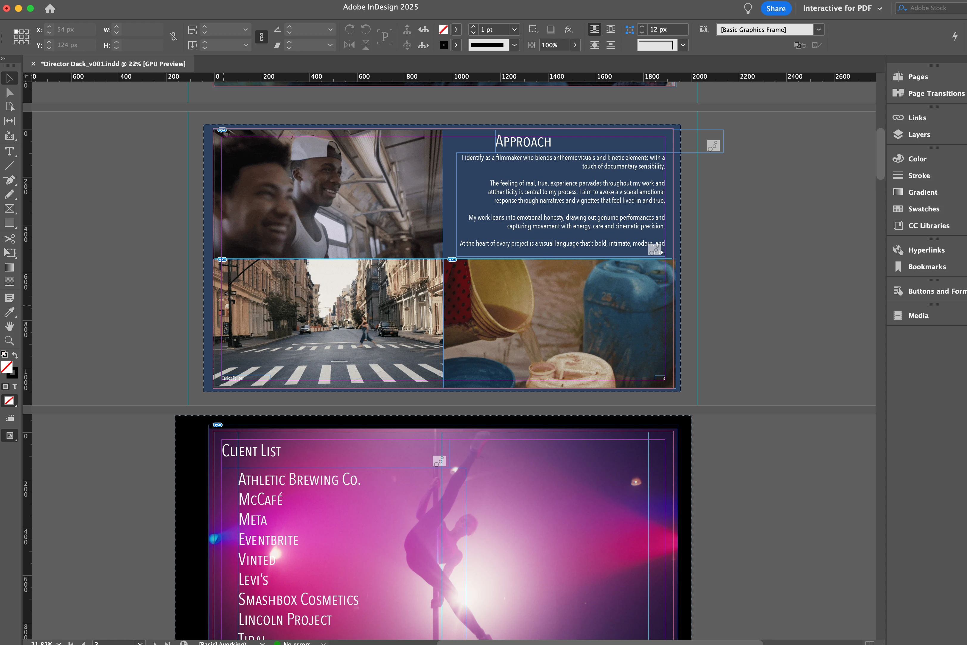Expand the Basic Graphics Frame style dropdown
Image resolution: width=967 pixels, height=645 pixels.
819,29
